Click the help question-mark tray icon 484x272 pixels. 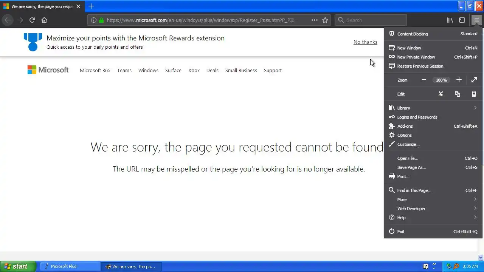point(426,266)
